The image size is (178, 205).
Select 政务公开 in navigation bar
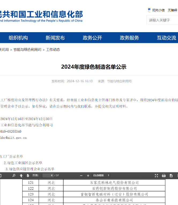click(92, 38)
